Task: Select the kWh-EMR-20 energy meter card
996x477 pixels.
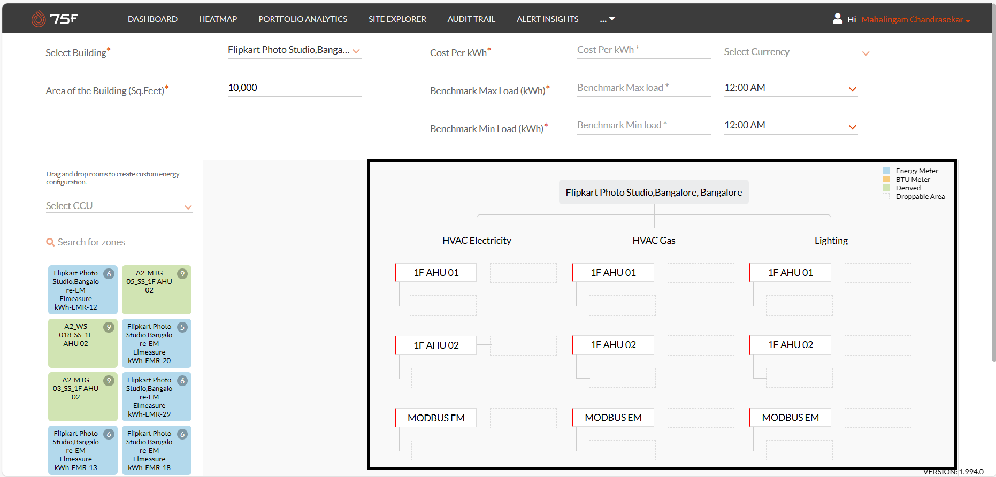Action: pyautogui.click(x=157, y=343)
